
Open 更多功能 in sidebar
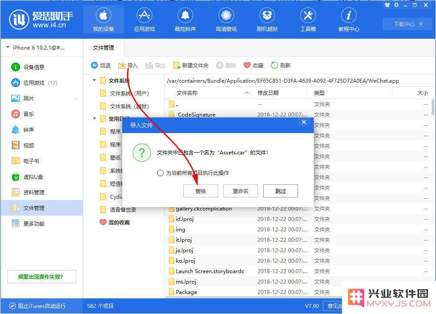(42, 224)
